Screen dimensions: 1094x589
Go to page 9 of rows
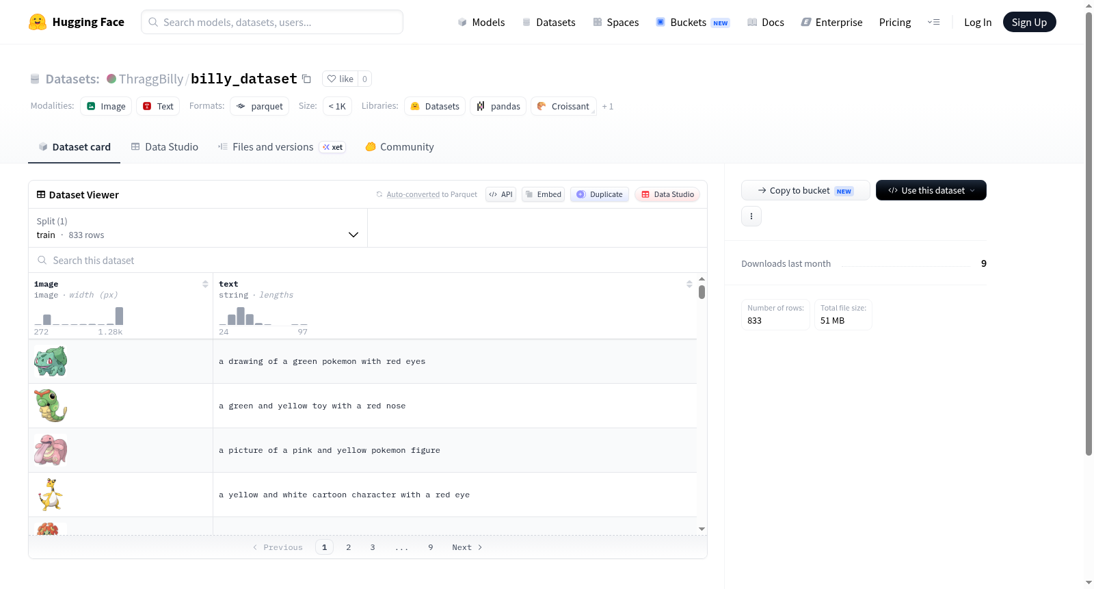pyautogui.click(x=431, y=547)
